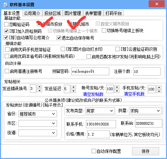Check 启用普通注册帐号 option
Viewport: 167px width, 159px height.
[7, 71]
